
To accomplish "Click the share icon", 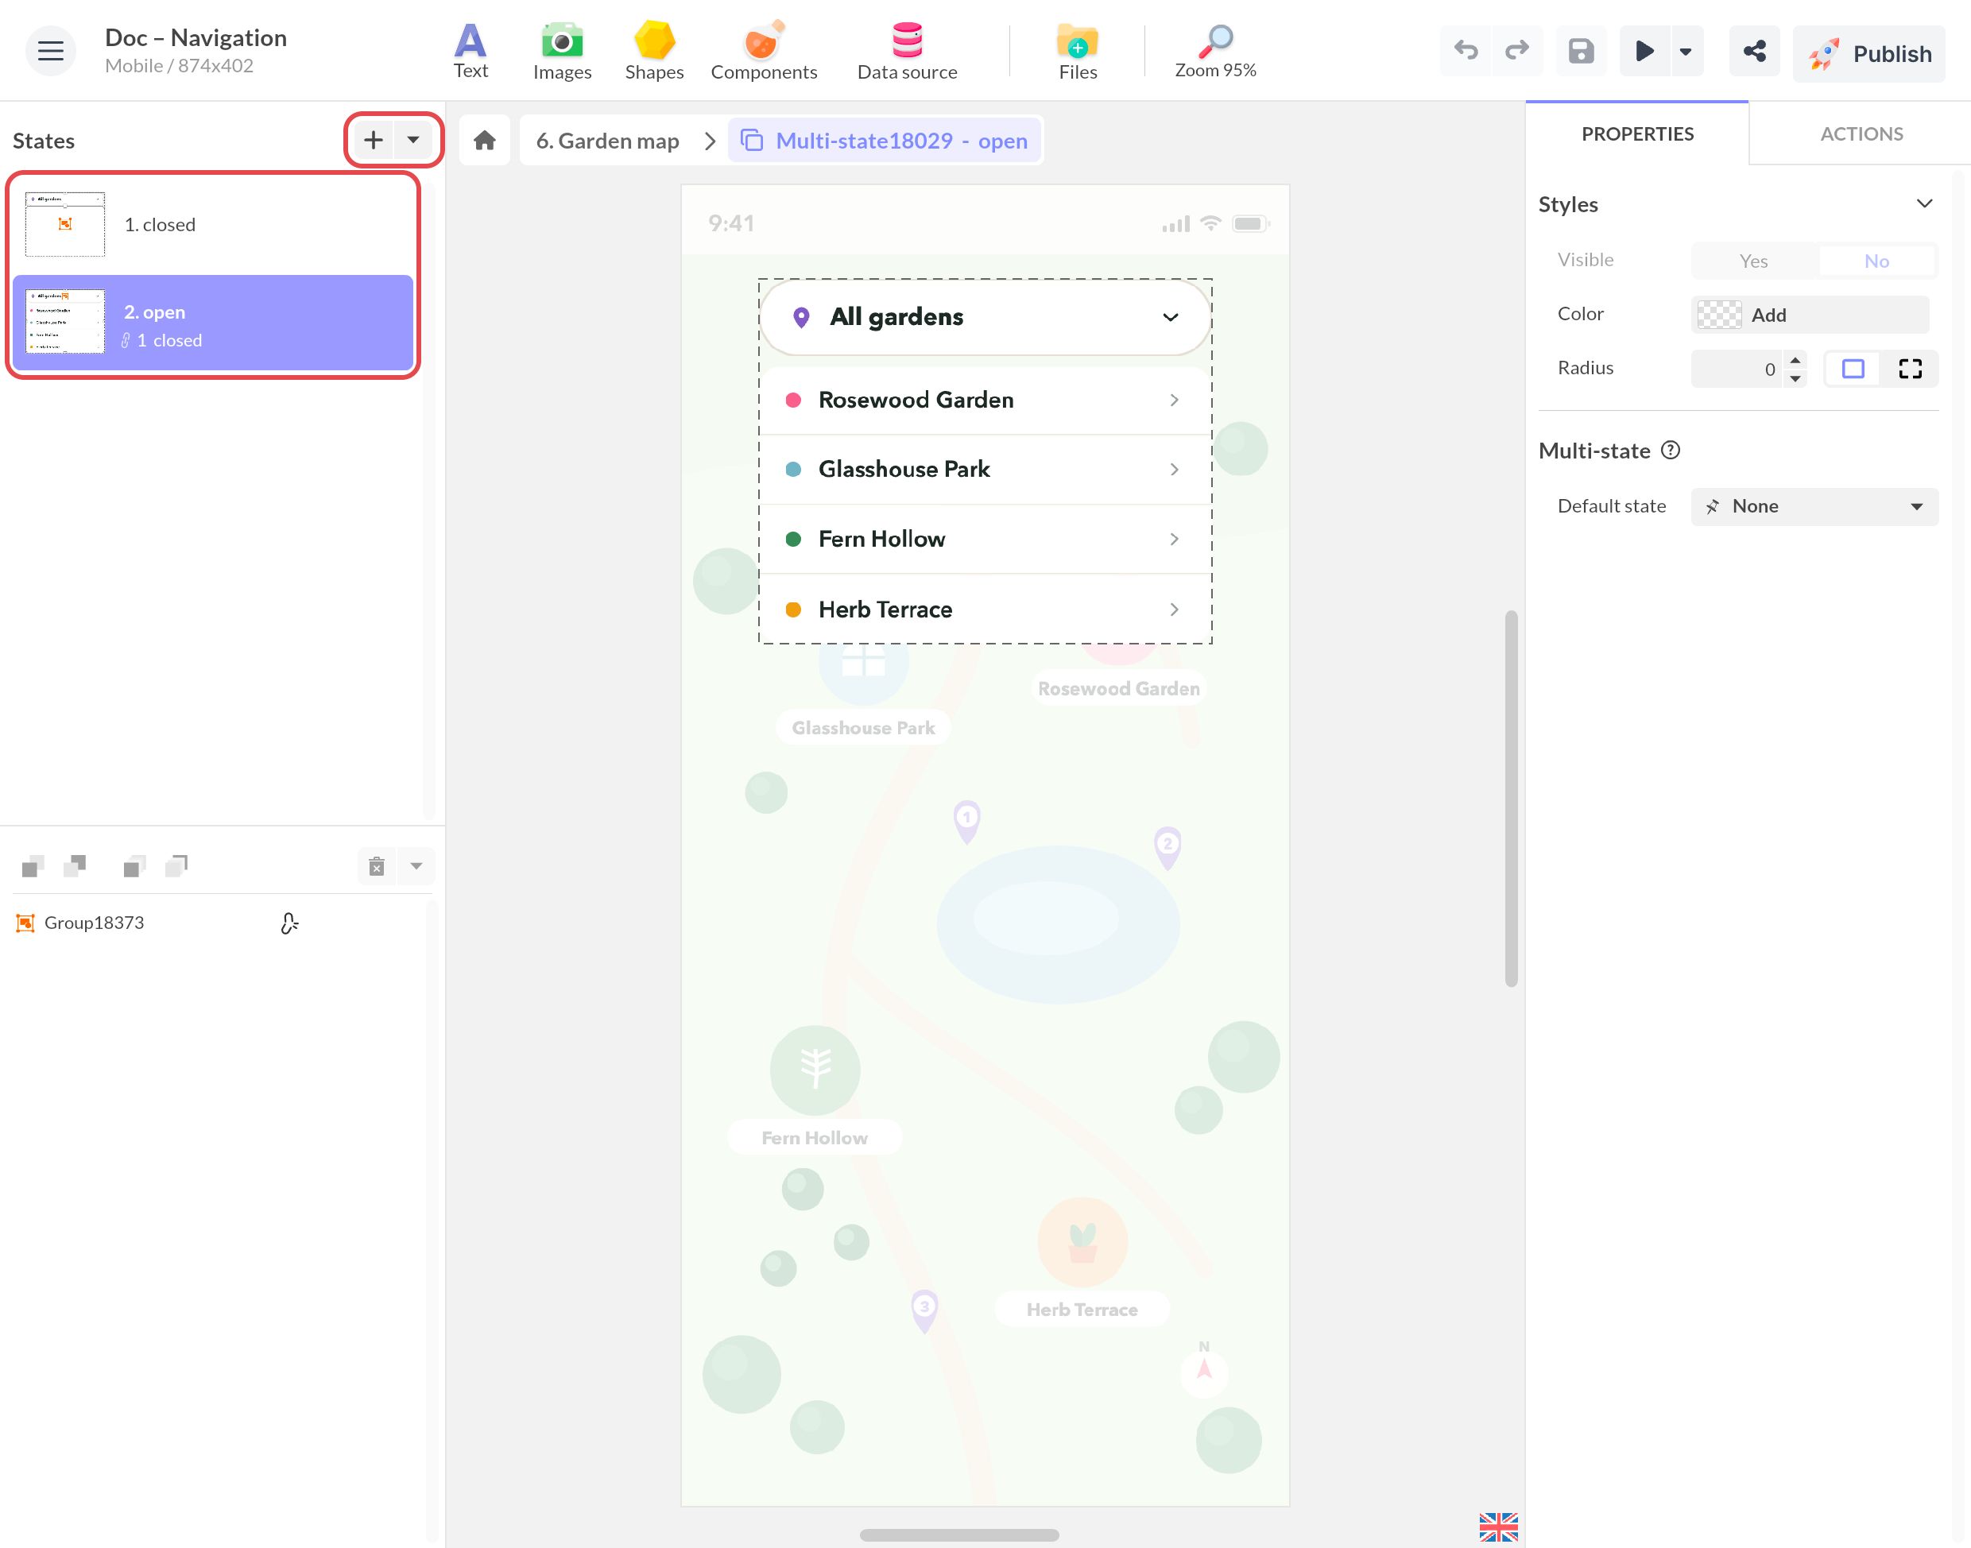I will click(x=1754, y=51).
